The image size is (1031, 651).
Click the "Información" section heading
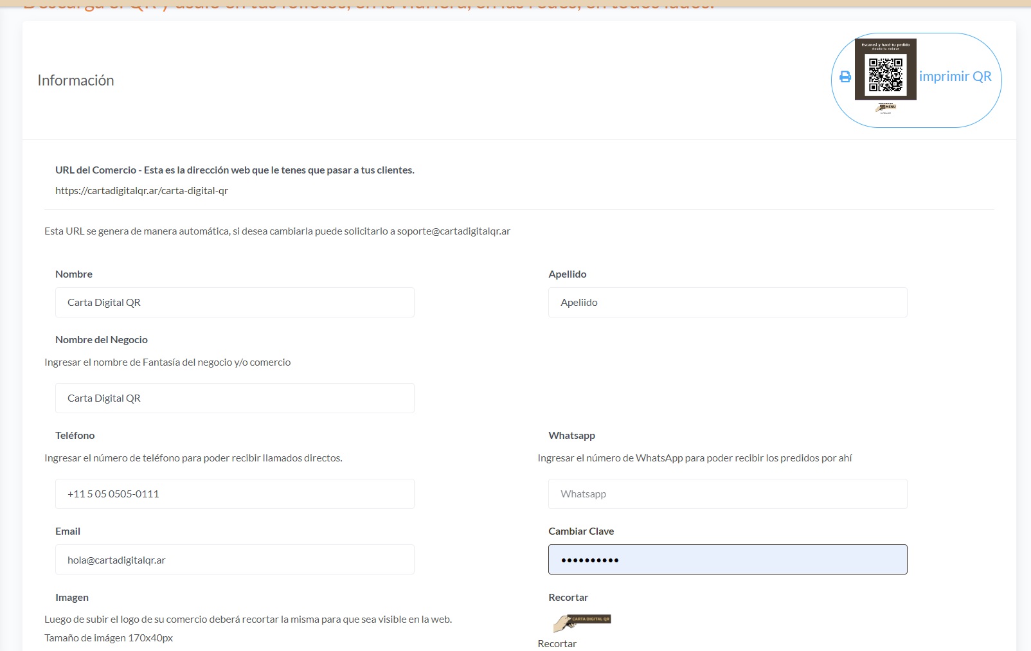pos(76,80)
